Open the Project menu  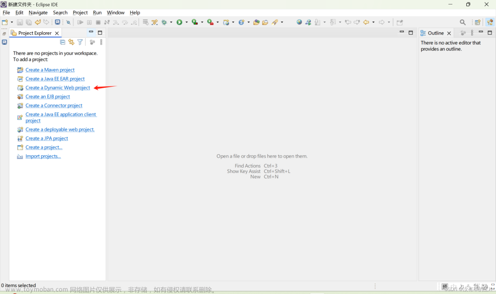click(80, 13)
